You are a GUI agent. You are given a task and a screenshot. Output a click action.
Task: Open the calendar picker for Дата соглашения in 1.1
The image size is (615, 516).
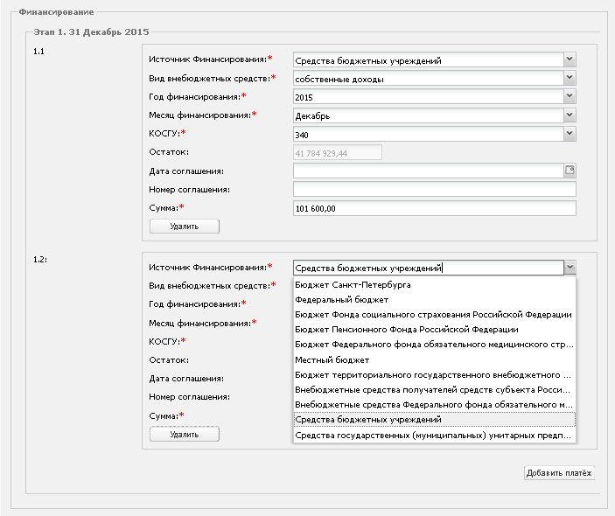point(570,171)
